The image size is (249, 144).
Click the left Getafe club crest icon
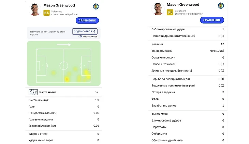pos(96,6)
